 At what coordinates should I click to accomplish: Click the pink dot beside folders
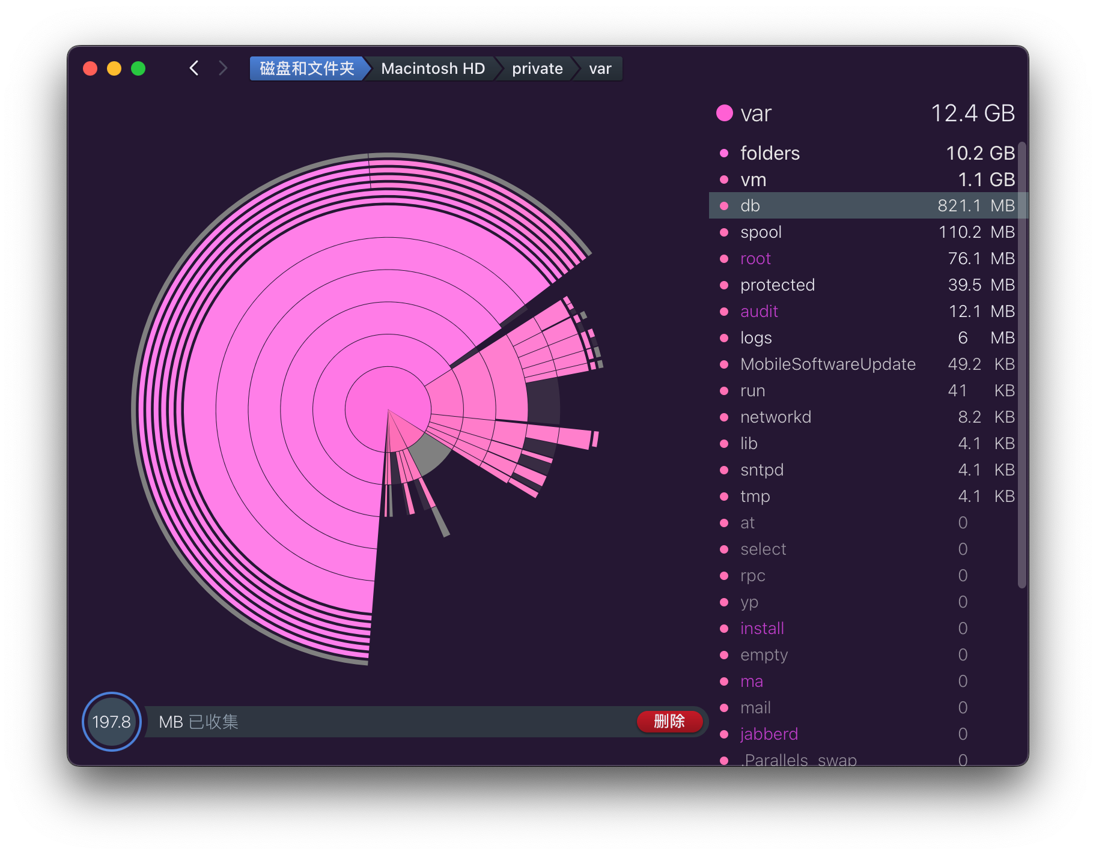[724, 153]
